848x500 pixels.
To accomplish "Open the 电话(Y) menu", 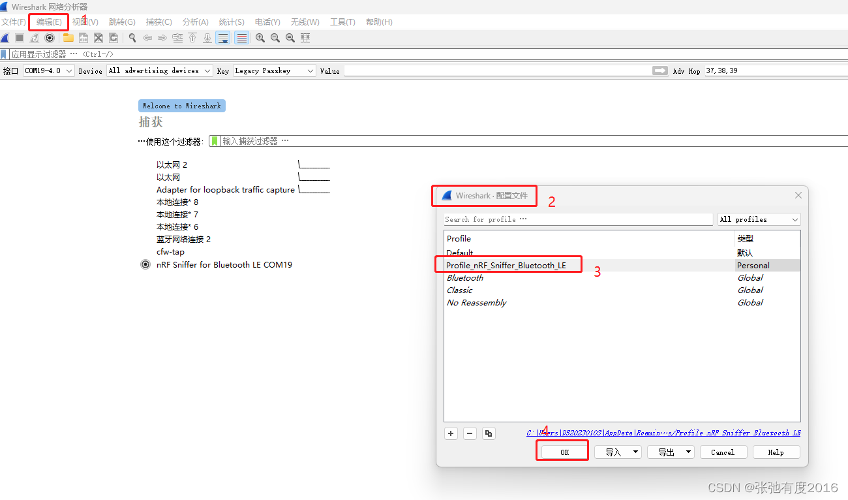I will [x=267, y=22].
